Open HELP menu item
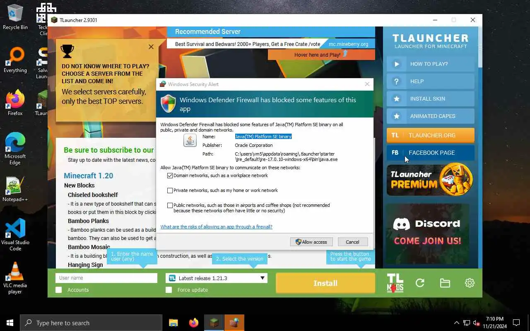This screenshot has width=530, height=331. pyautogui.click(x=431, y=82)
